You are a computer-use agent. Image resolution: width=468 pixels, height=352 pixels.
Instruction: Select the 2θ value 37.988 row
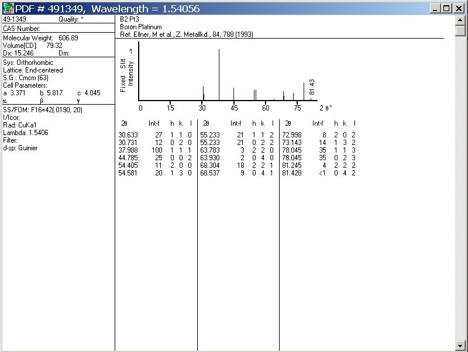point(155,150)
